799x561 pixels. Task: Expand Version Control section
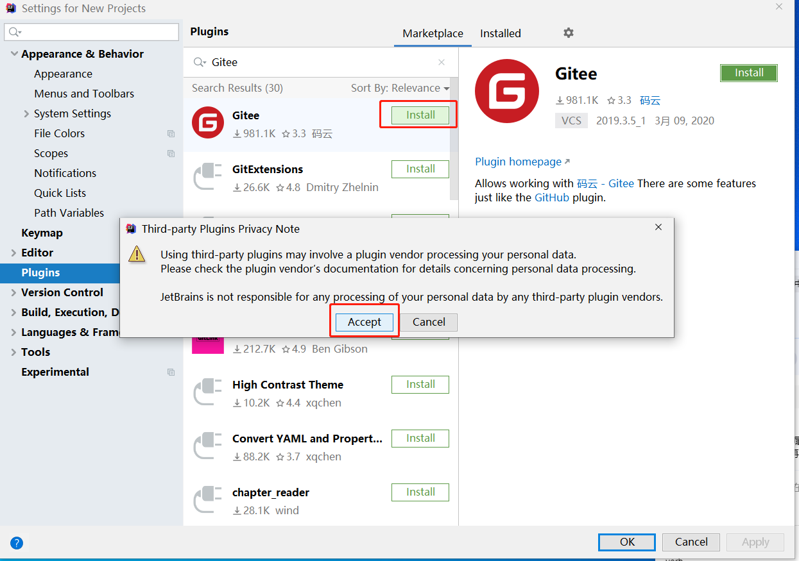click(14, 292)
